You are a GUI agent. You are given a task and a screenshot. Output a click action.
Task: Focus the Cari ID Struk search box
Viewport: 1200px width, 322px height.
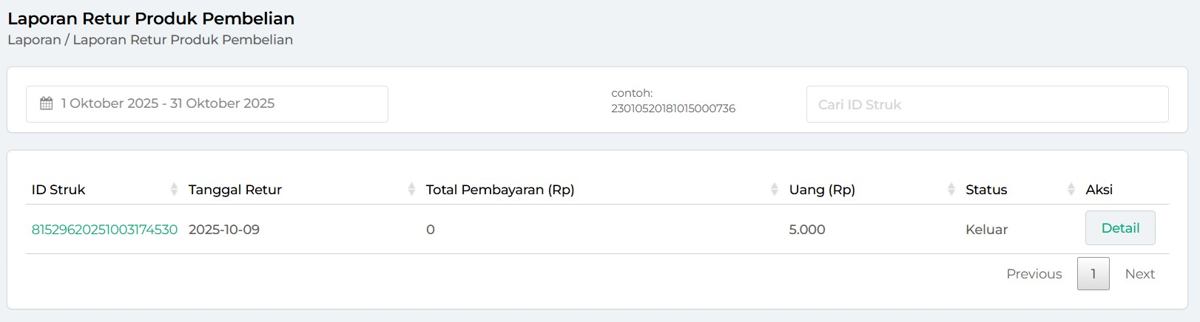click(x=987, y=104)
